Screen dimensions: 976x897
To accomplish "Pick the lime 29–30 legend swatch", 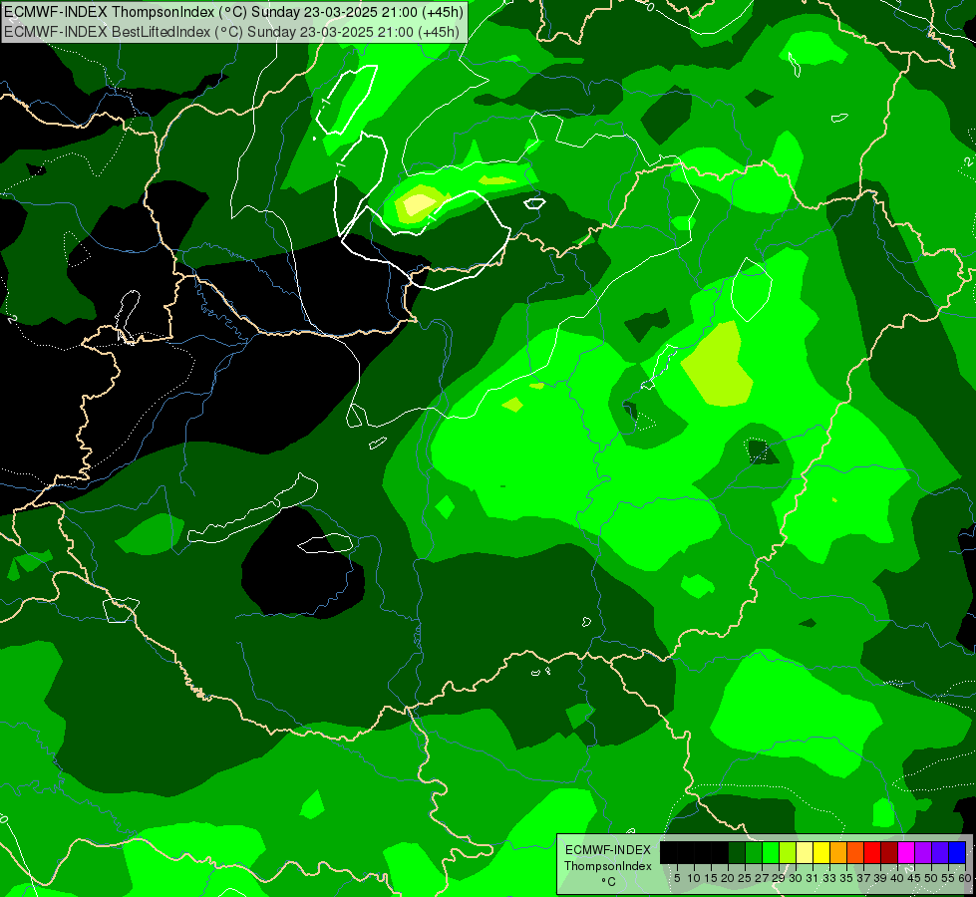I will 788,852.
